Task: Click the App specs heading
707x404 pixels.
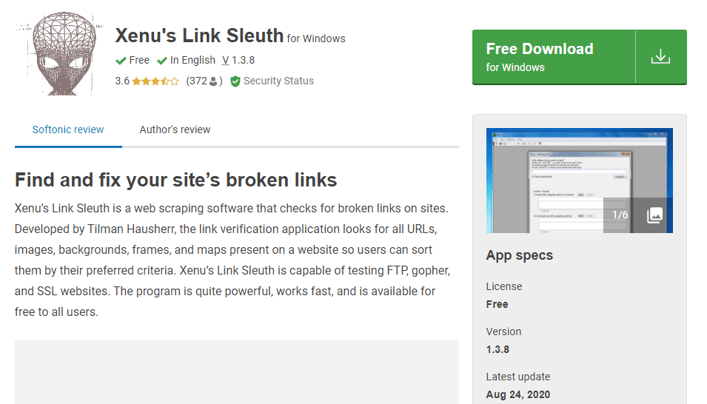Action: pos(519,255)
